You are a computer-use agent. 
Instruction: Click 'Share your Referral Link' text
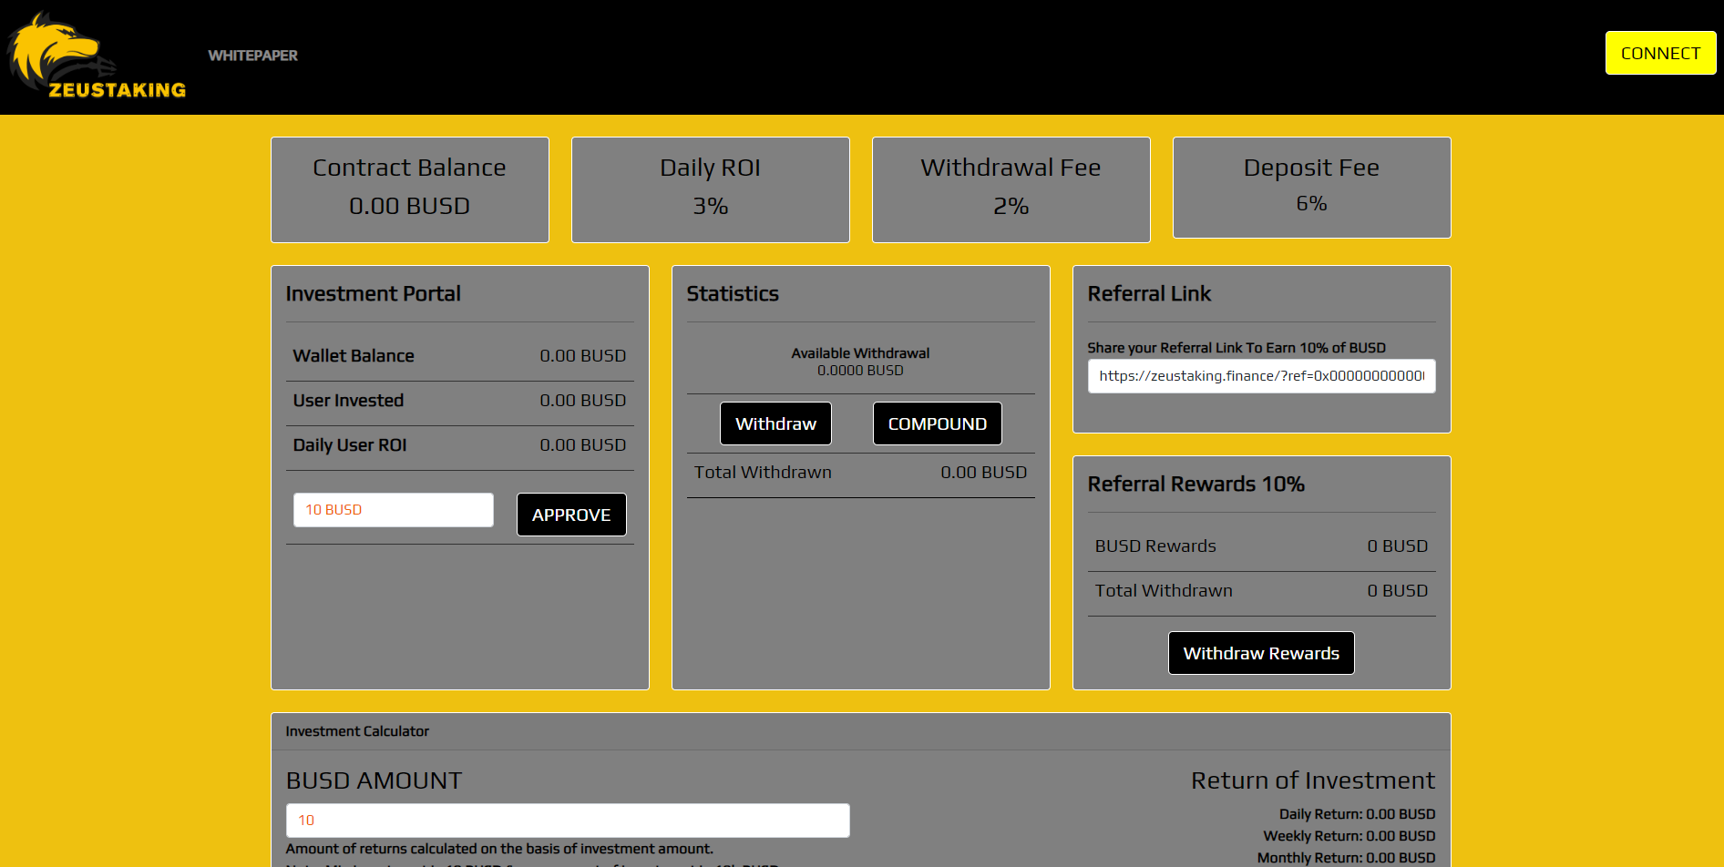click(x=1237, y=348)
